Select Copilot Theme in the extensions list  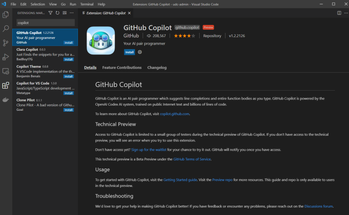45,71
